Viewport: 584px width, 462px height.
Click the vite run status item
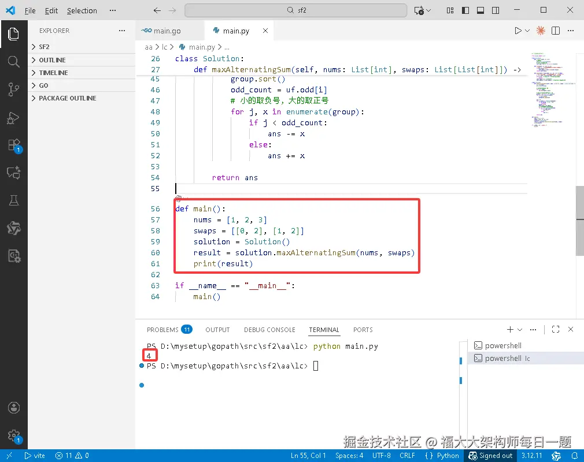(35, 455)
